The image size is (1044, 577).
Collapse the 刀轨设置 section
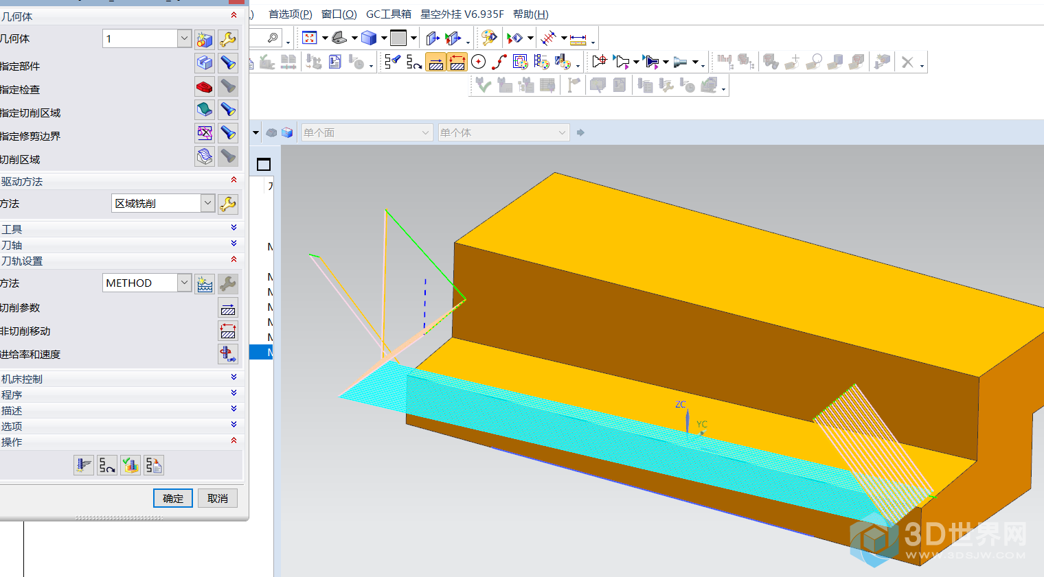pyautogui.click(x=234, y=259)
